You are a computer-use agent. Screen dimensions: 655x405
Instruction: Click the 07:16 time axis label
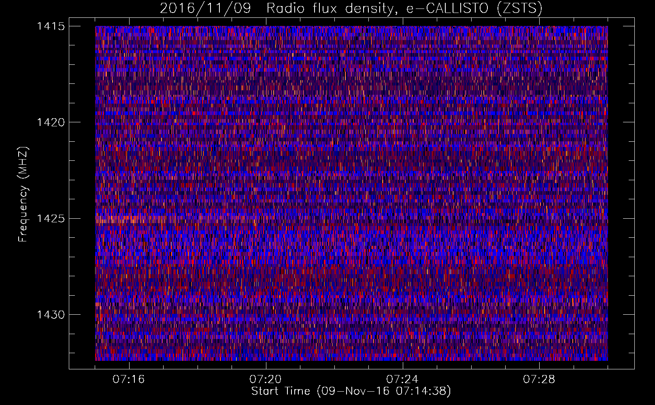point(129,379)
